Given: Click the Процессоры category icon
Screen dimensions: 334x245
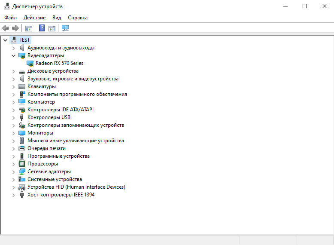Looking at the screenshot, I should (22, 164).
